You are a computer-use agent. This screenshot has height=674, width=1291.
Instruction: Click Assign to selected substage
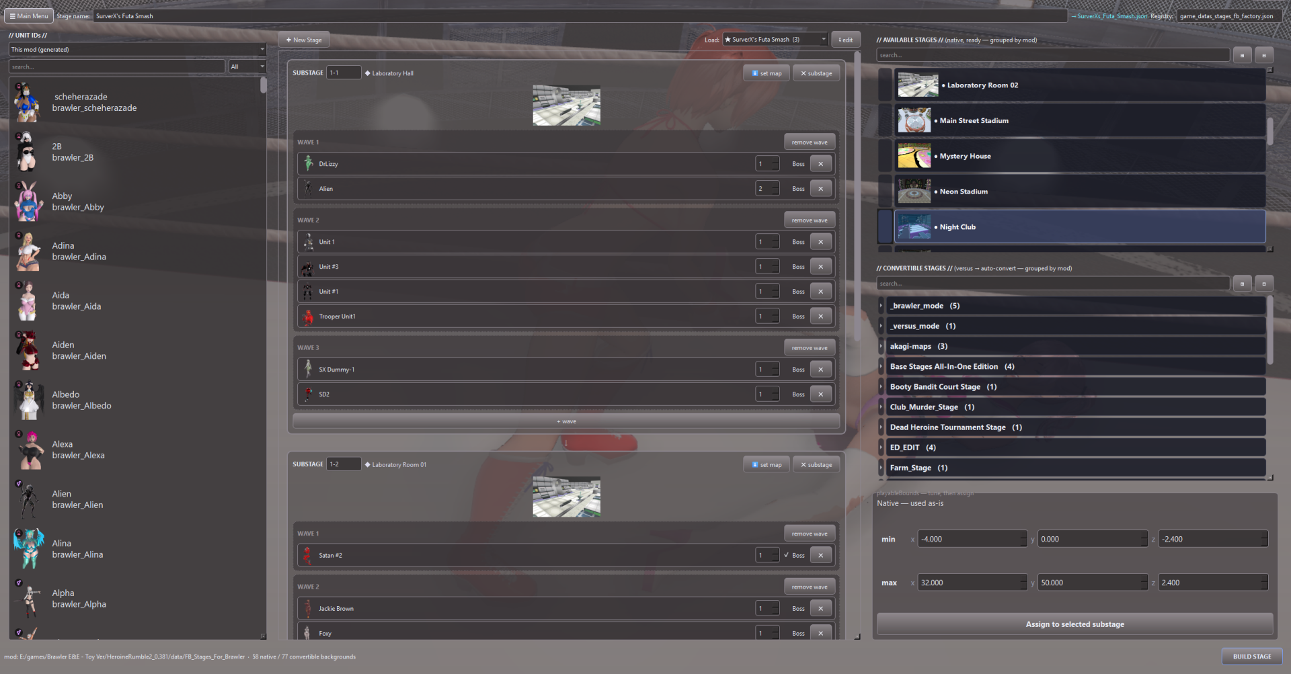pos(1074,624)
